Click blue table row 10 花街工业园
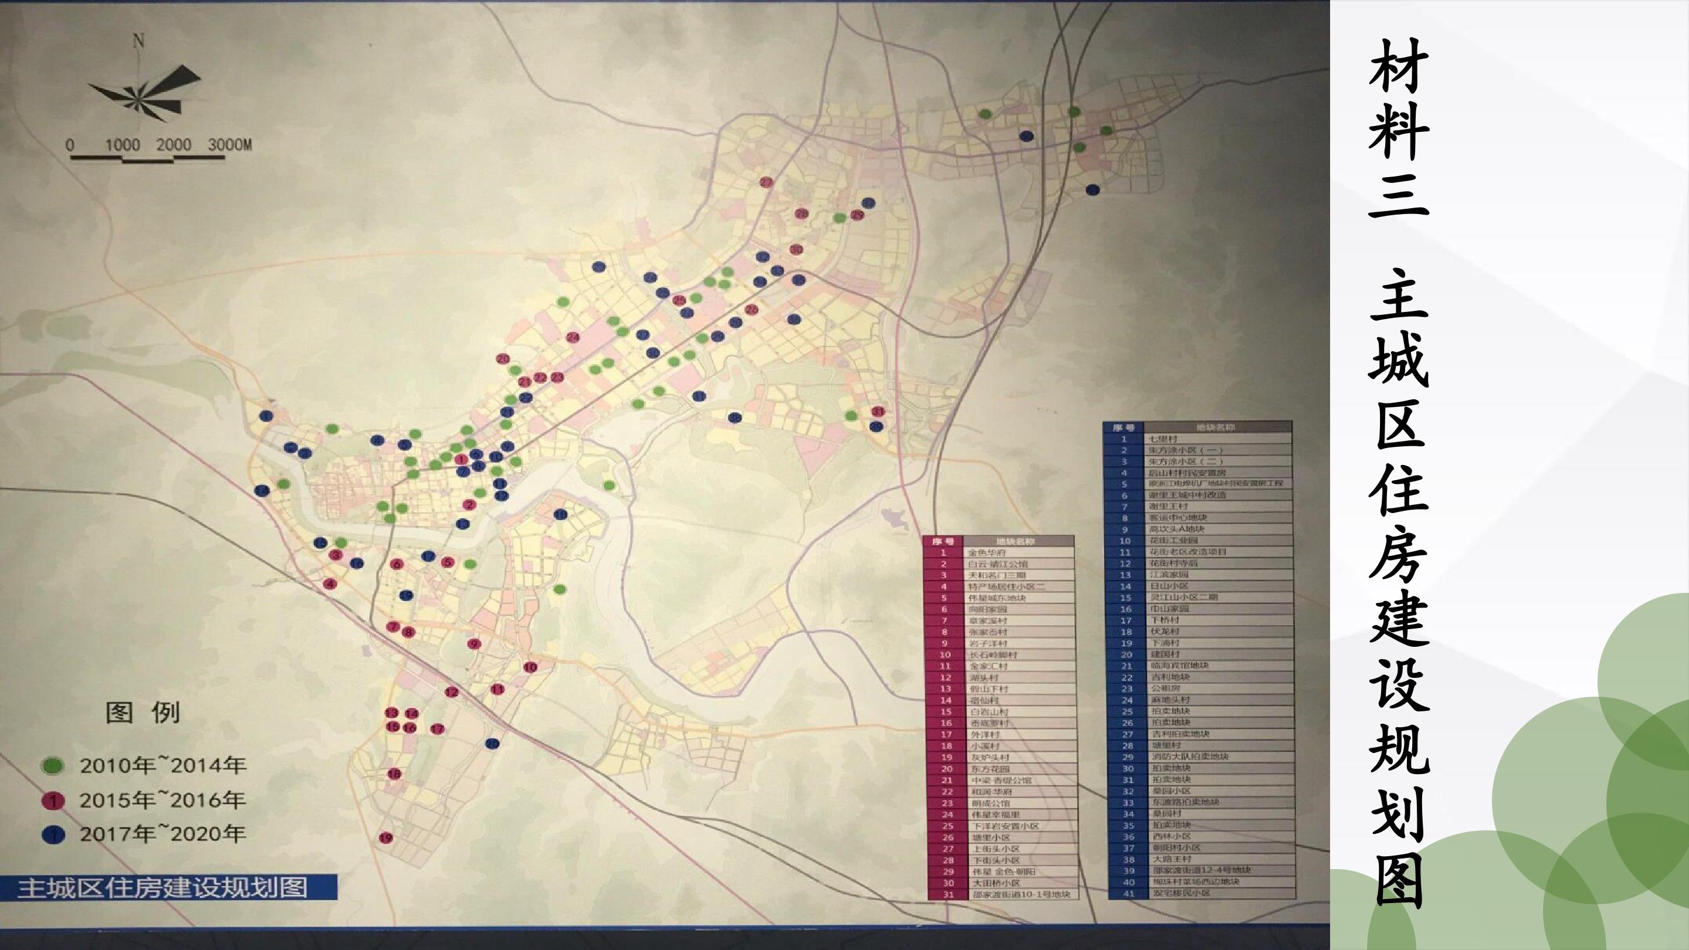1689x950 pixels. (x=1199, y=540)
